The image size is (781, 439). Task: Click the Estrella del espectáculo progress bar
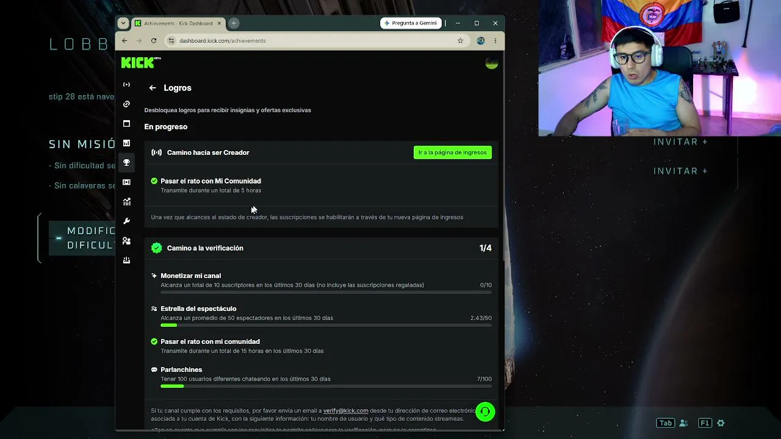click(326, 326)
